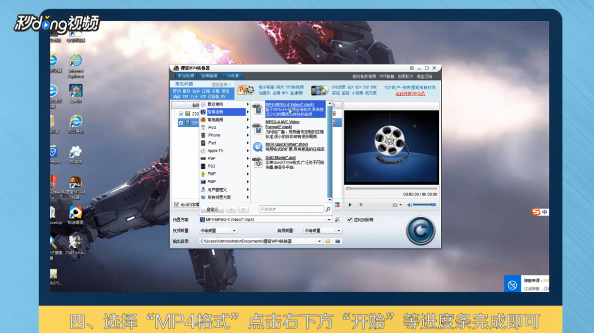Expand 所有预置方案 category
Image resolution: width=594 pixels, height=333 pixels.
225,197
